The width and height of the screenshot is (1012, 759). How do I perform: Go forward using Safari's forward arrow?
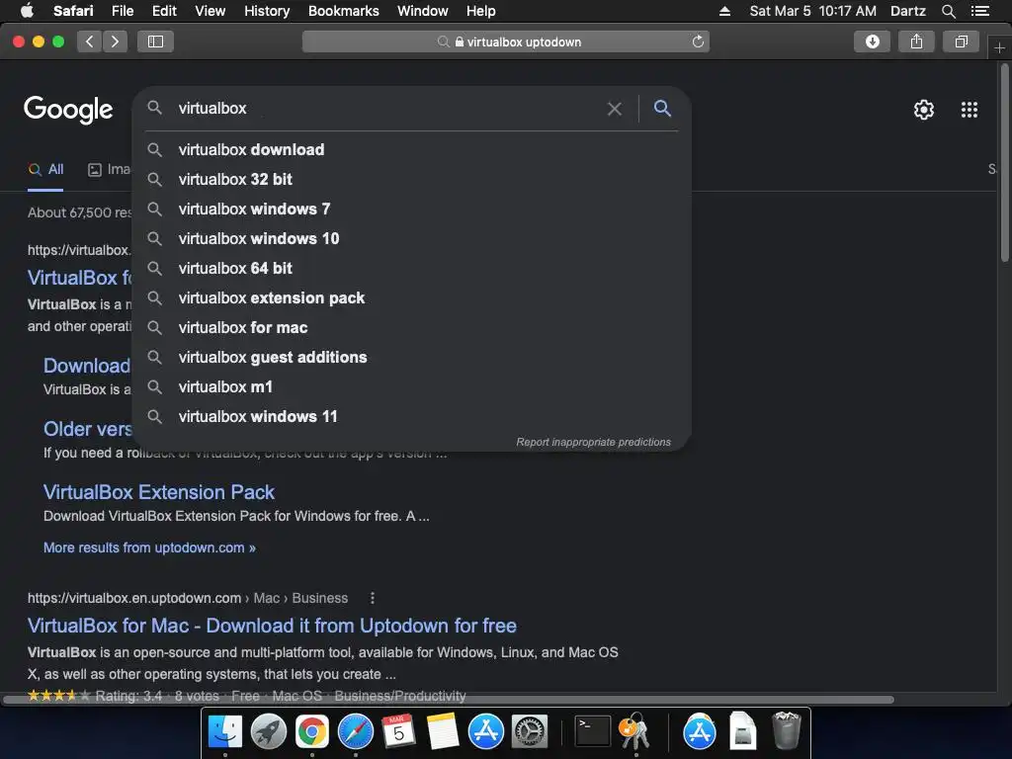tap(115, 42)
